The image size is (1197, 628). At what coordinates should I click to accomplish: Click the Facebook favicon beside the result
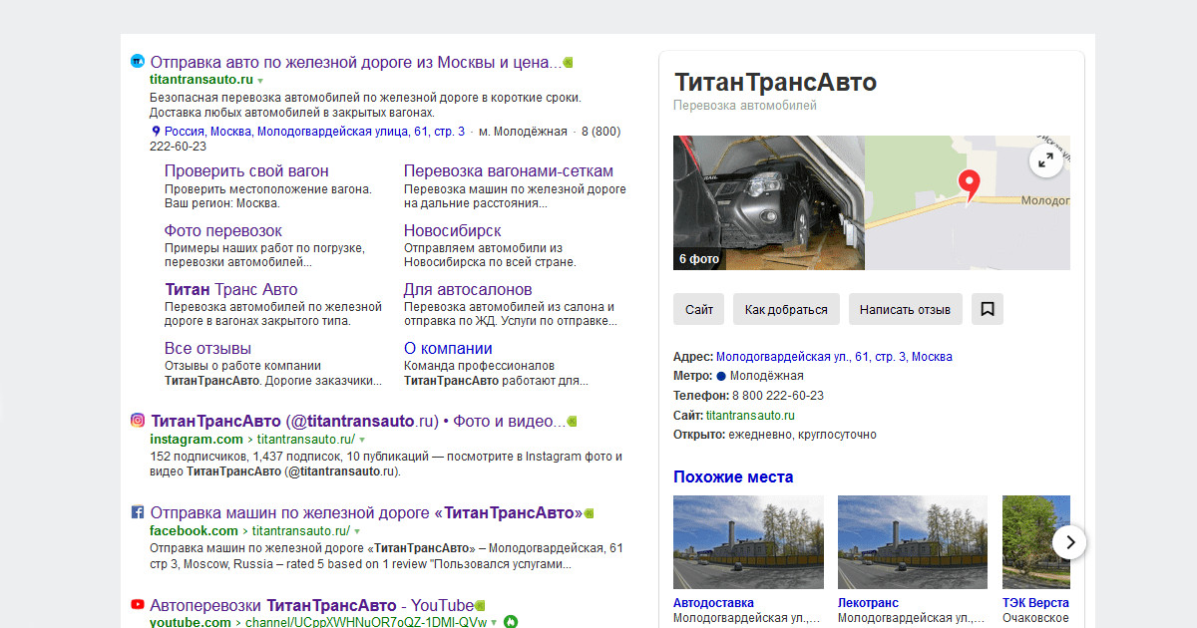click(138, 512)
